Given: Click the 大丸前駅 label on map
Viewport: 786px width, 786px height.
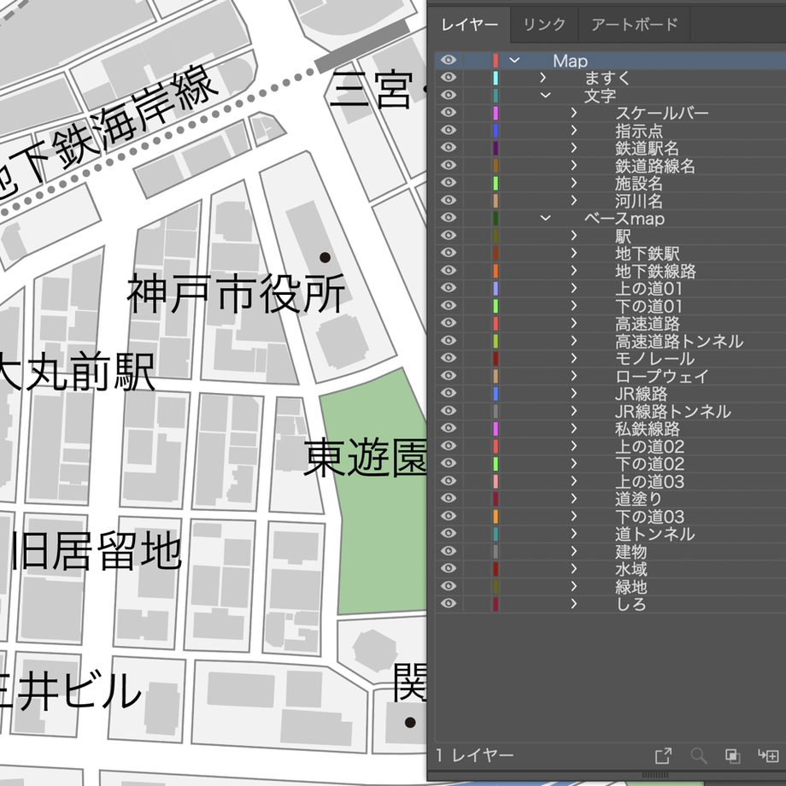Looking at the screenshot, I should coord(76,372).
